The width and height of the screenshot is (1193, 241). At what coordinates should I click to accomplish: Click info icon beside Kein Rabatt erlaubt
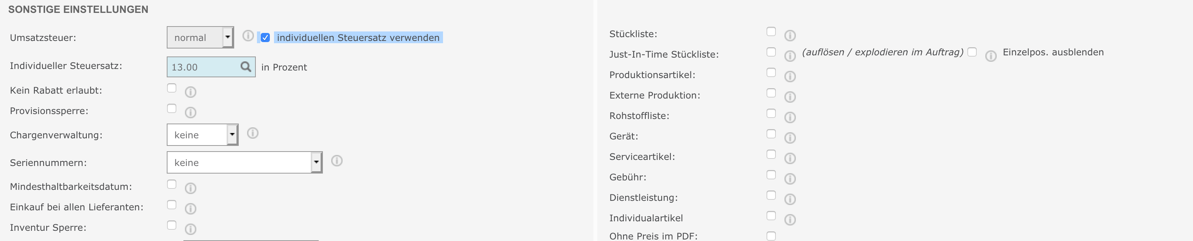click(x=190, y=92)
